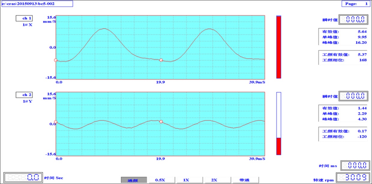
Task: Click ch 2 cursor marker at waveform start
Action: pos(55,122)
